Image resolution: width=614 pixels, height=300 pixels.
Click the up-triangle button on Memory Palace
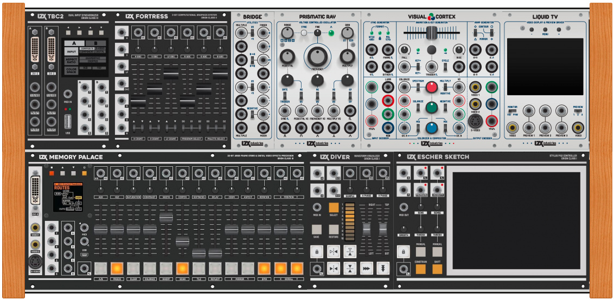coord(63,173)
